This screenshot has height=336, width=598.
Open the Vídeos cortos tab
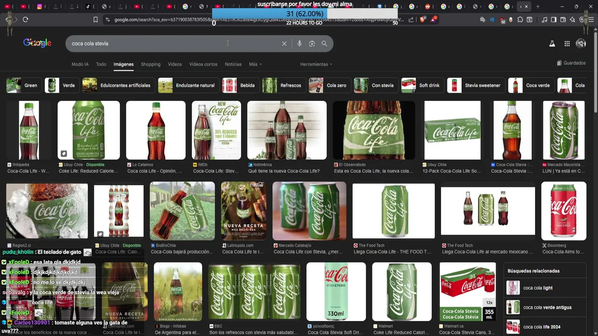(203, 64)
